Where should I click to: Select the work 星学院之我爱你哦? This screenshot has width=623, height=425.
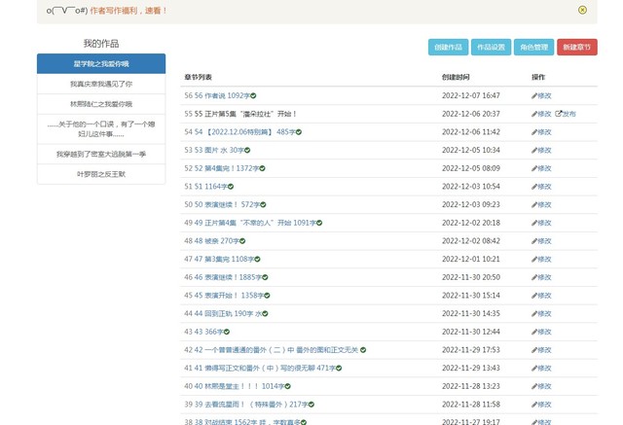click(101, 64)
